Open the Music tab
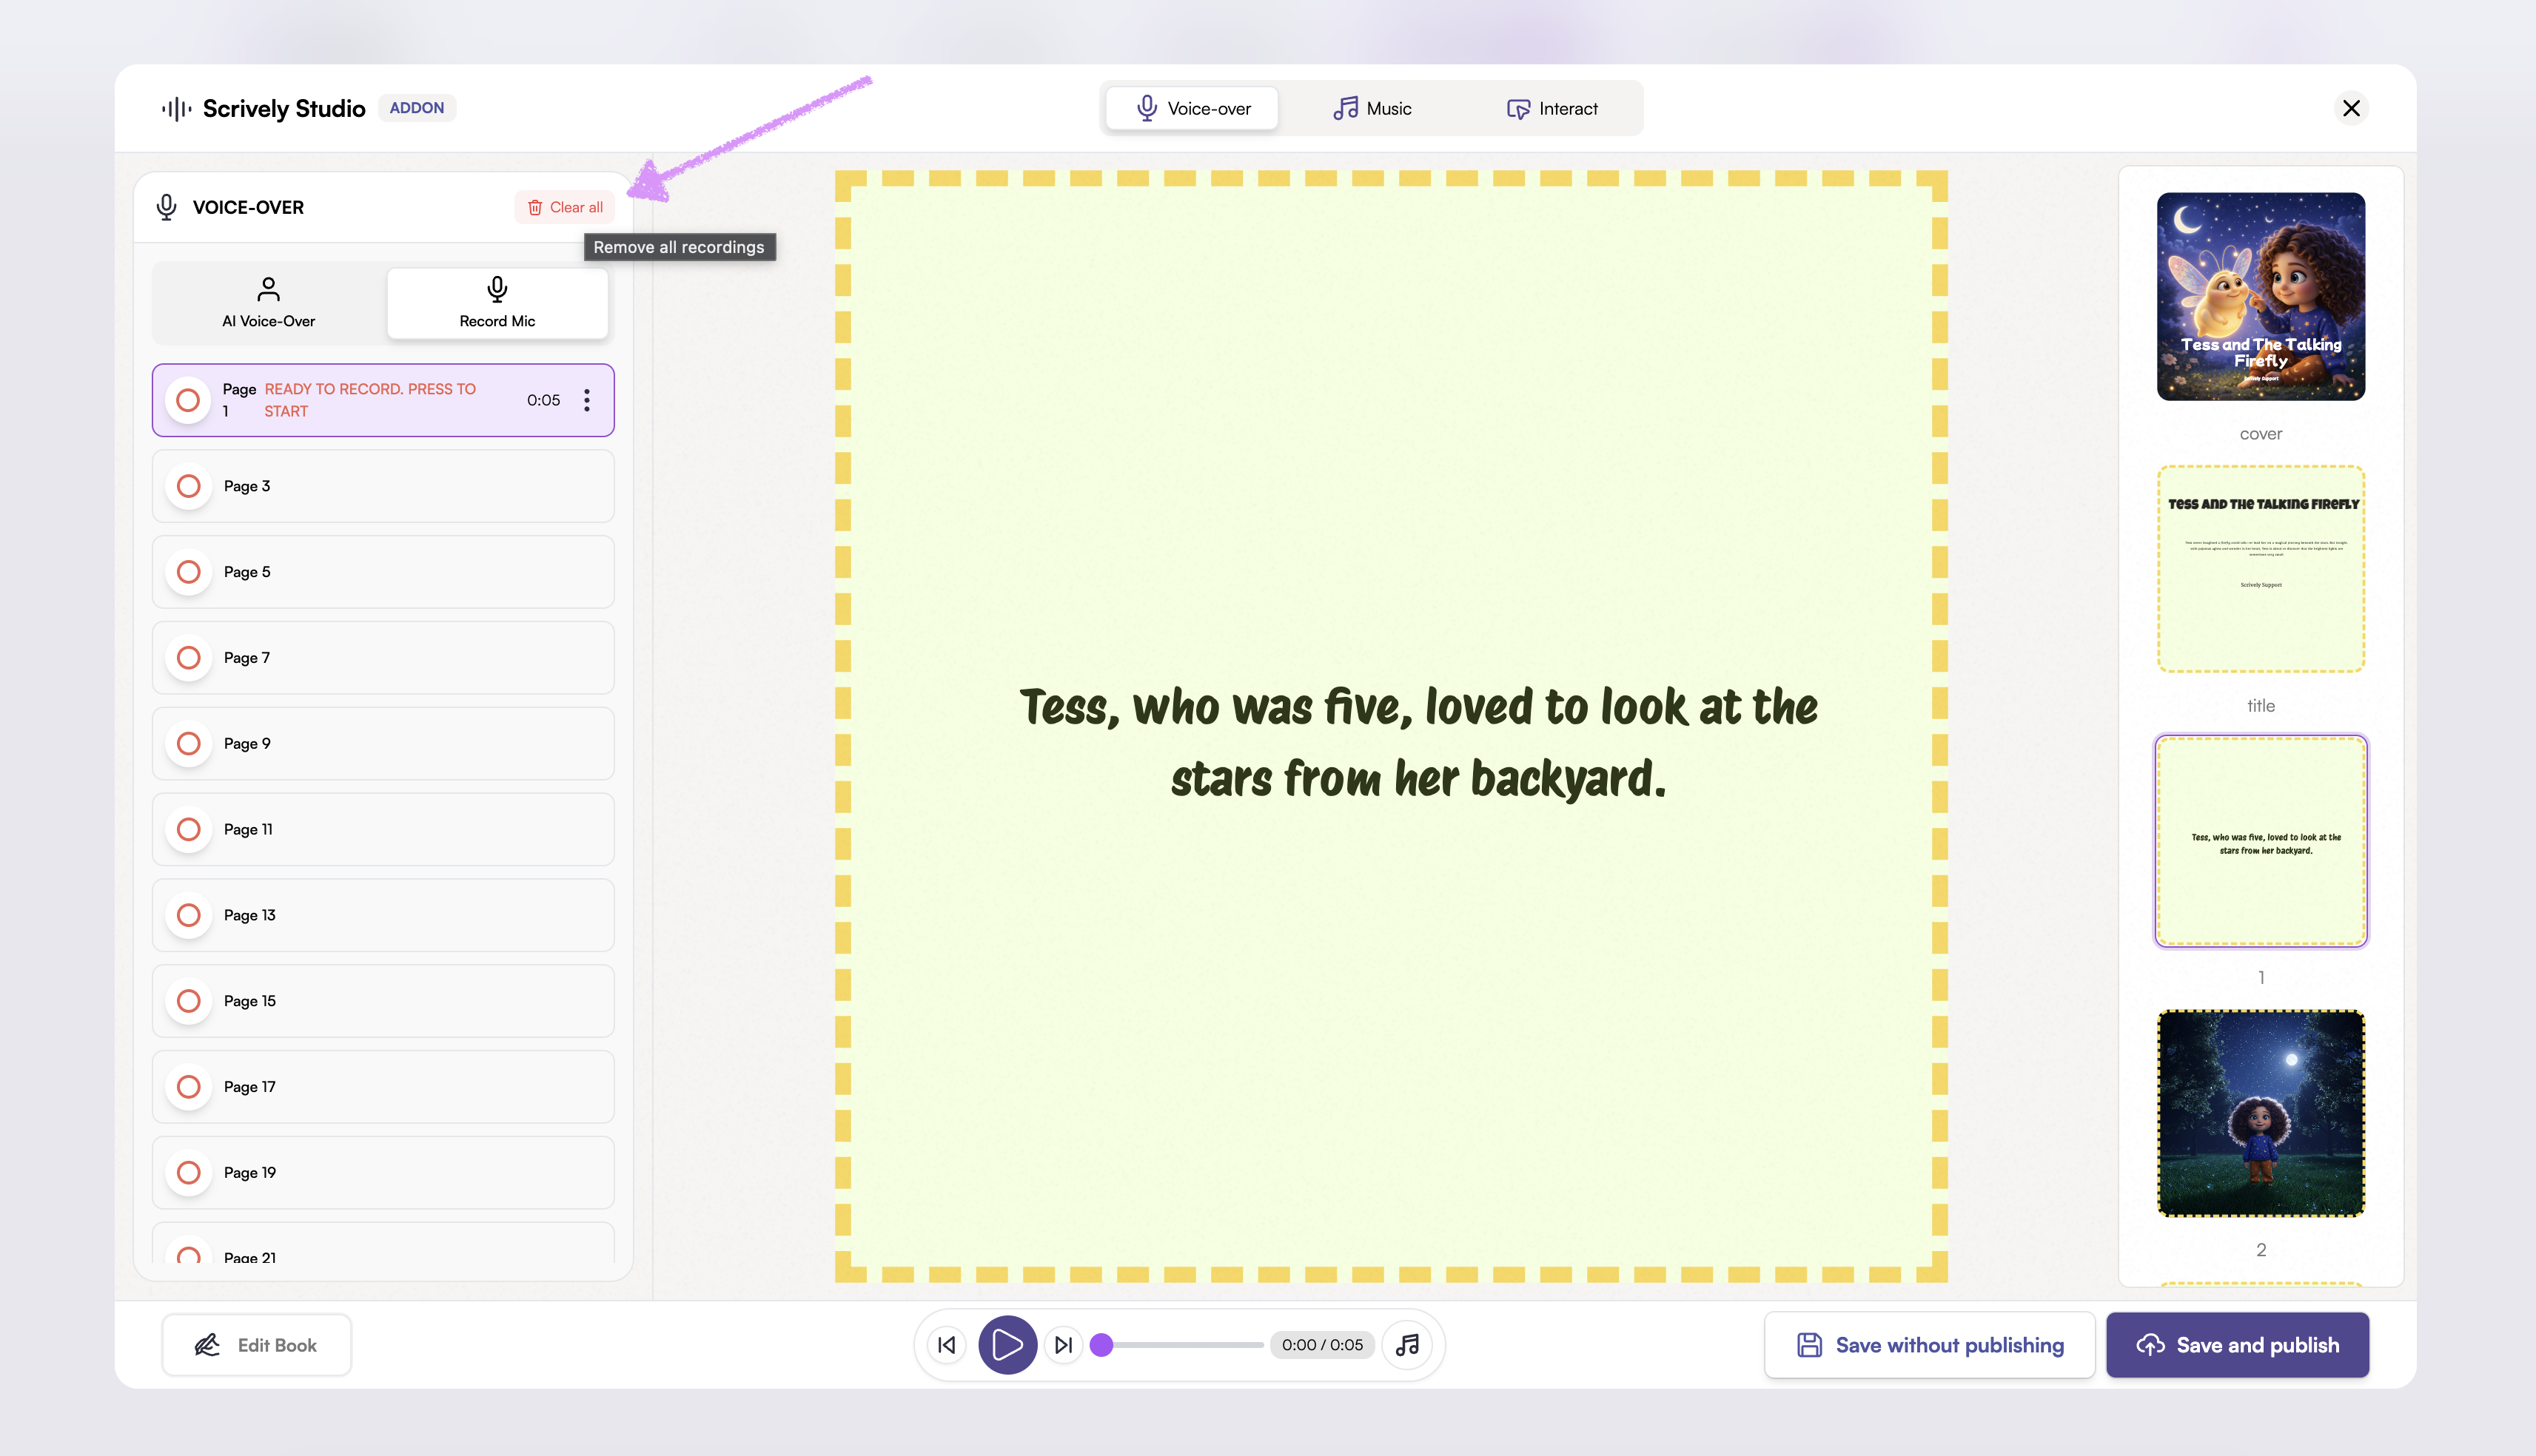2536x1456 pixels. tap(1372, 108)
